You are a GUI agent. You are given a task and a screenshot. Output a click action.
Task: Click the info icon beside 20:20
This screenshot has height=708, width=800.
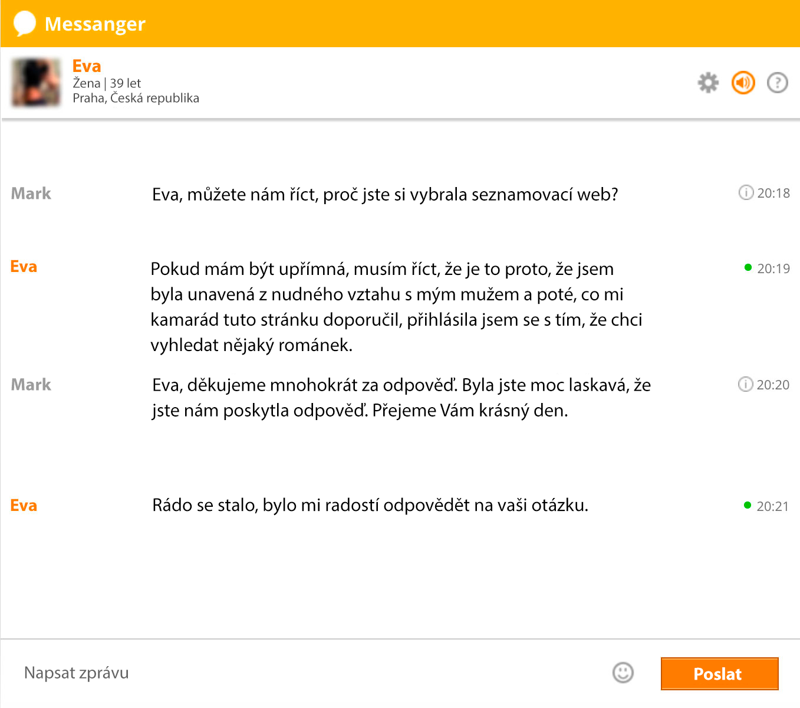click(745, 384)
